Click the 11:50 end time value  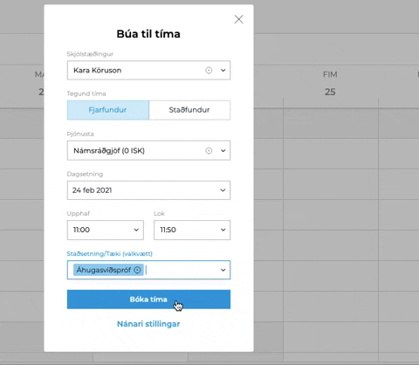(x=168, y=230)
